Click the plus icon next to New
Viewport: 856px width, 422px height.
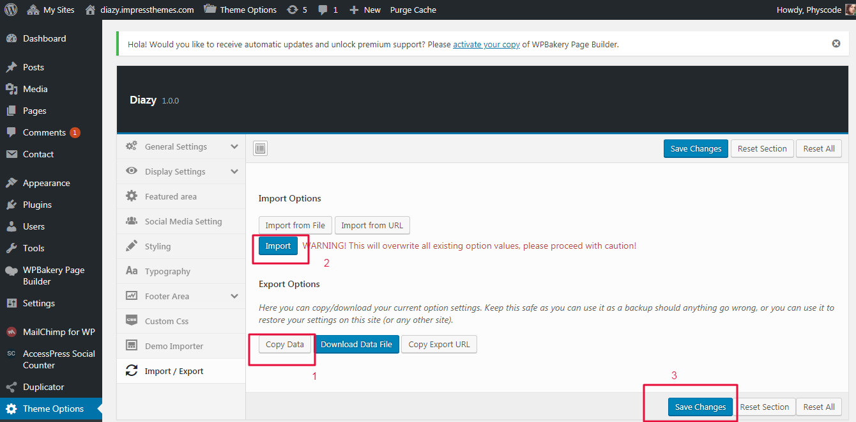pyautogui.click(x=354, y=10)
